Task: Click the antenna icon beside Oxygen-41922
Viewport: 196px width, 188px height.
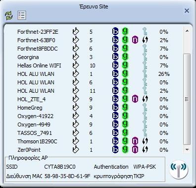Action: [x=76, y=116]
